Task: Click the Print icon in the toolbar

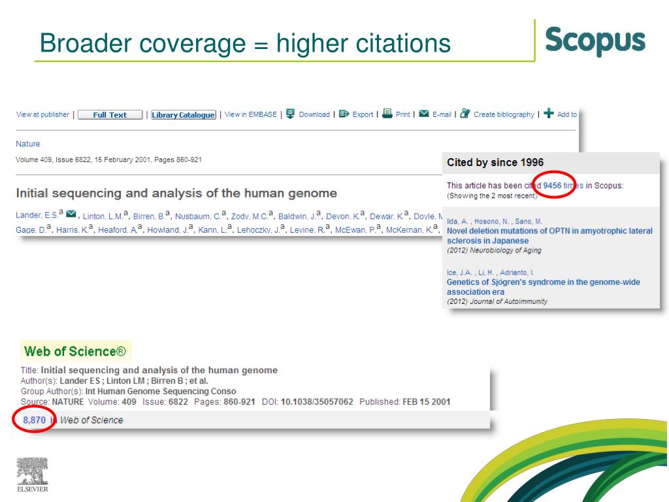Action: (x=387, y=114)
